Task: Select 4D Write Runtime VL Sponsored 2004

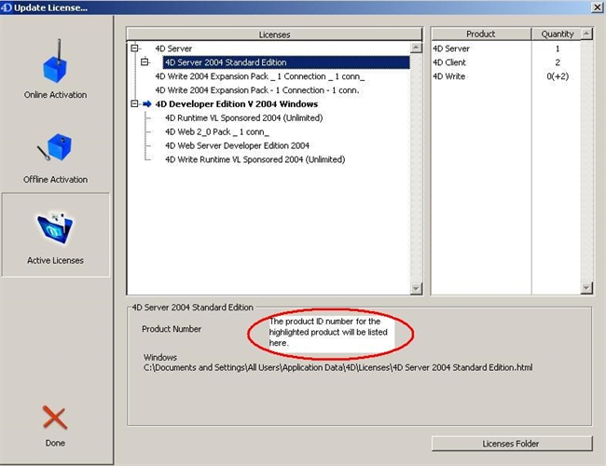Action: tap(255, 159)
